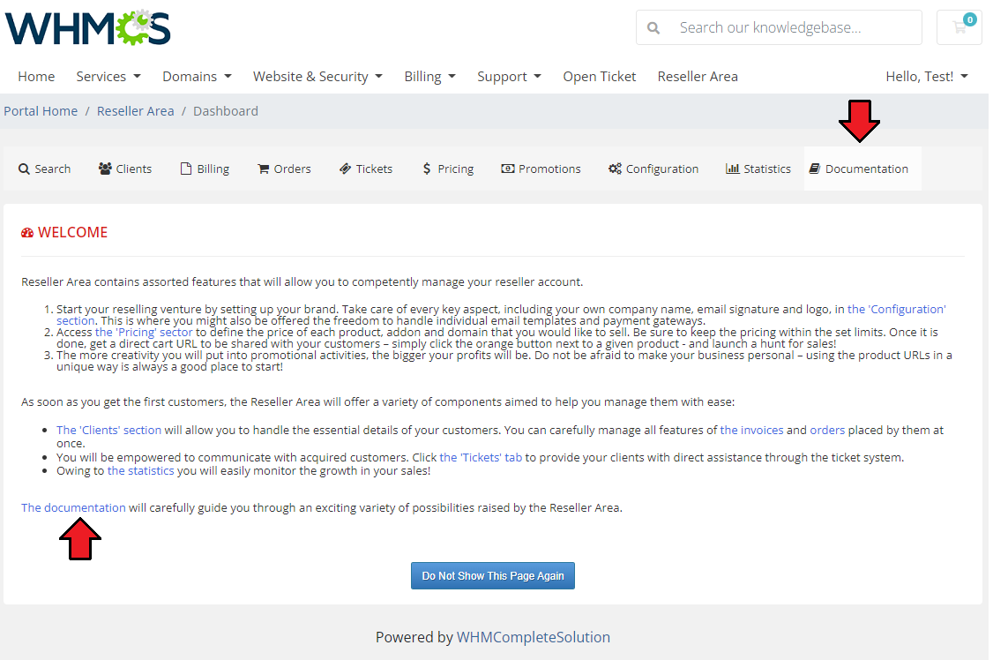Click the red dashboard icon beside WELCOME
This screenshot has width=993, height=660.
(27, 233)
